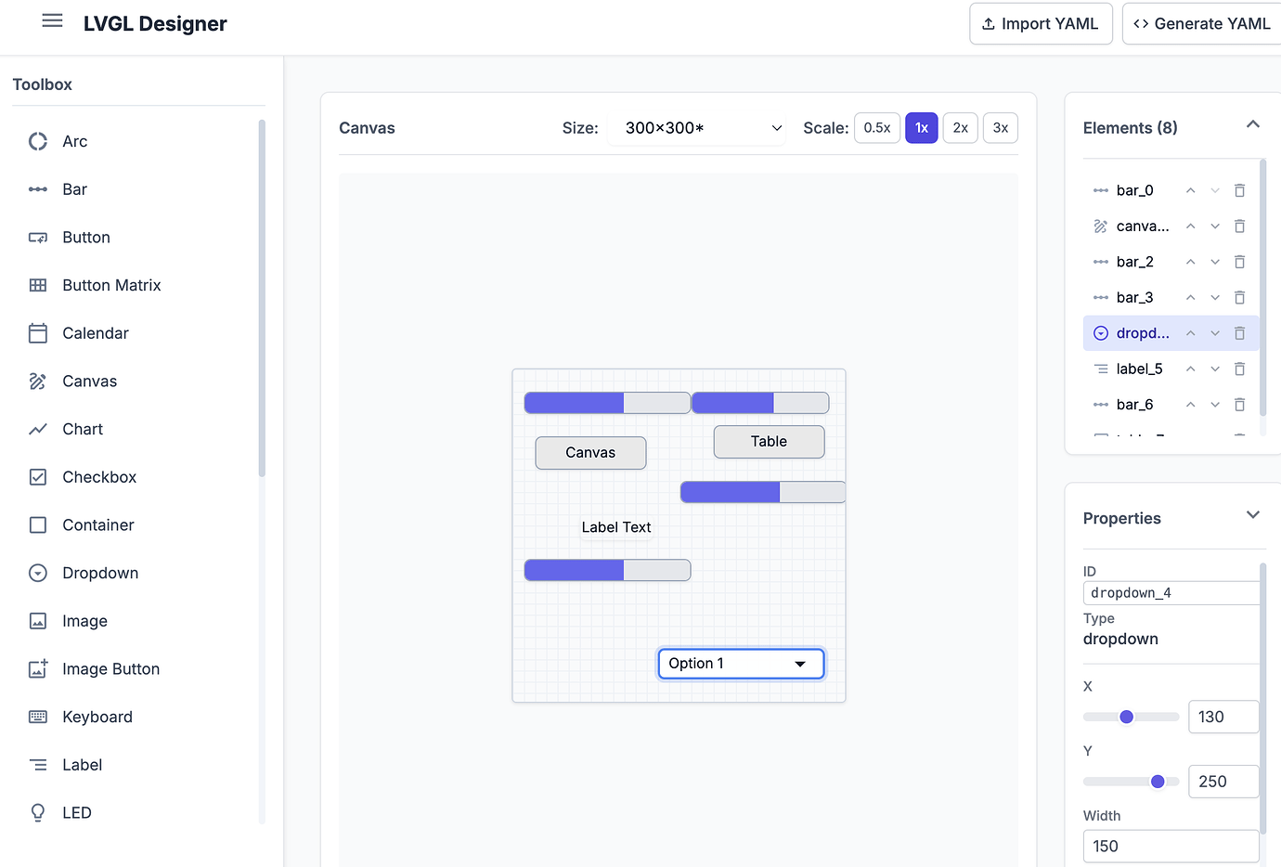Collapse the Elements (8) panel

point(1253,123)
